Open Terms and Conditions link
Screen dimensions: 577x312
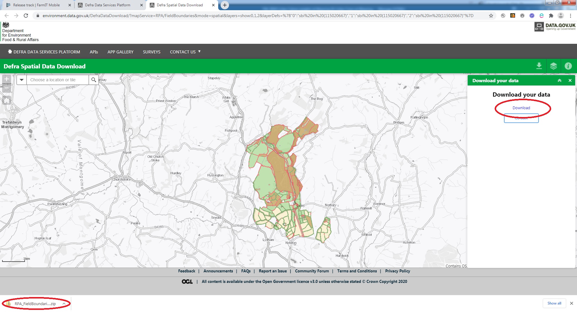tap(357, 271)
